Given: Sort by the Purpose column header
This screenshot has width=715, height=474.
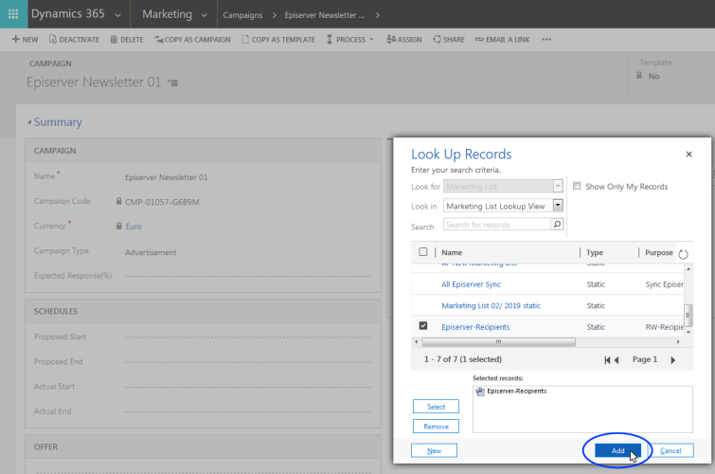Looking at the screenshot, I should click(659, 252).
